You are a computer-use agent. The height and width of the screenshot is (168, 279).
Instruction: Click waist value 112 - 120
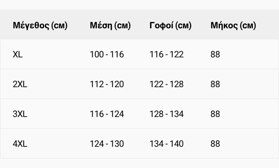(107, 84)
